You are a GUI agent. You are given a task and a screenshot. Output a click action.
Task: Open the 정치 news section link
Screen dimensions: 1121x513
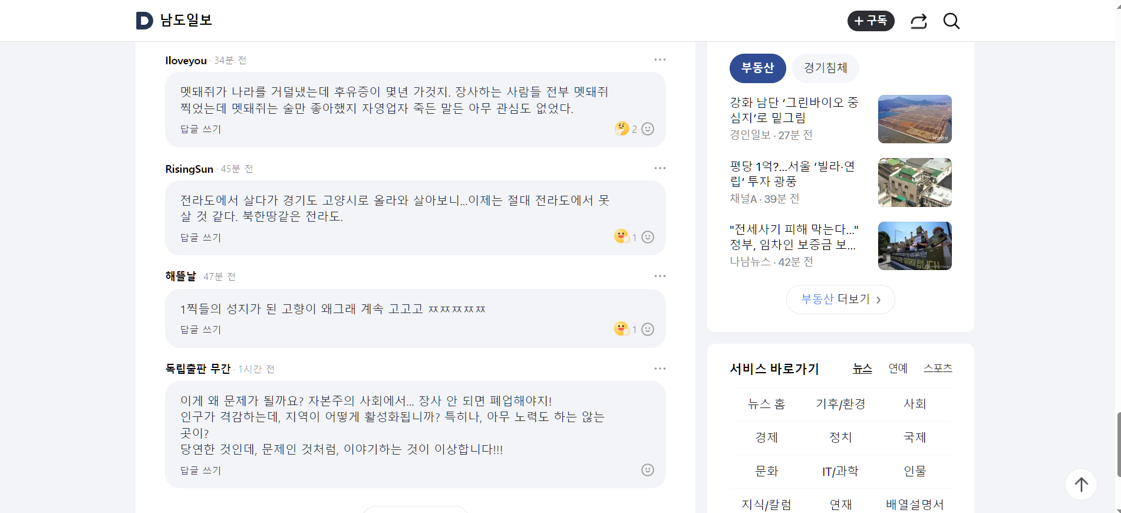tap(840, 438)
